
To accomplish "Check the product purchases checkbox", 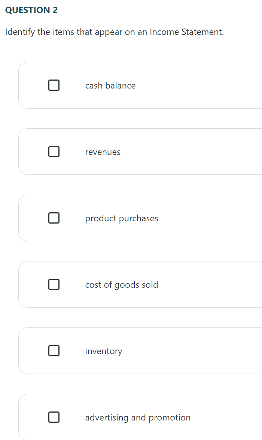I will 54,218.
